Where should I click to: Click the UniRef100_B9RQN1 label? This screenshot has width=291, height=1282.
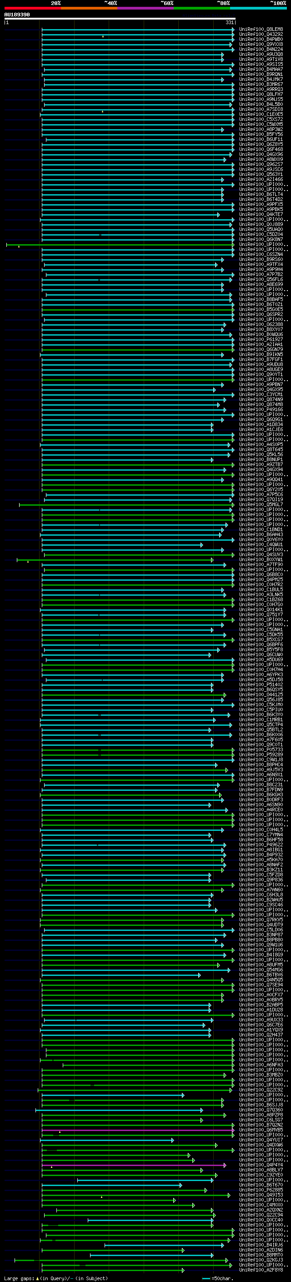[x=261, y=74]
